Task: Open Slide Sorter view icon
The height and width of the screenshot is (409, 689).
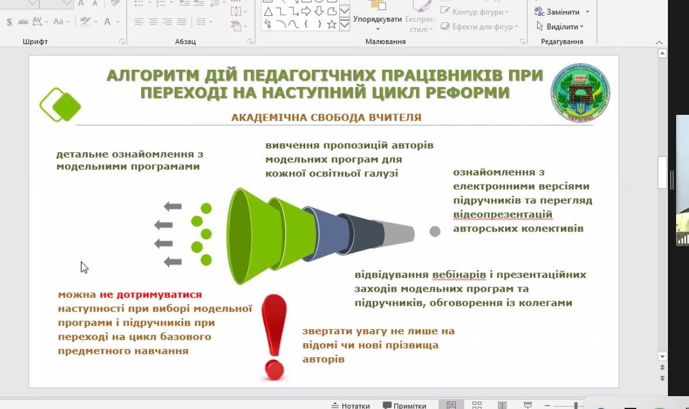Action: (x=477, y=405)
